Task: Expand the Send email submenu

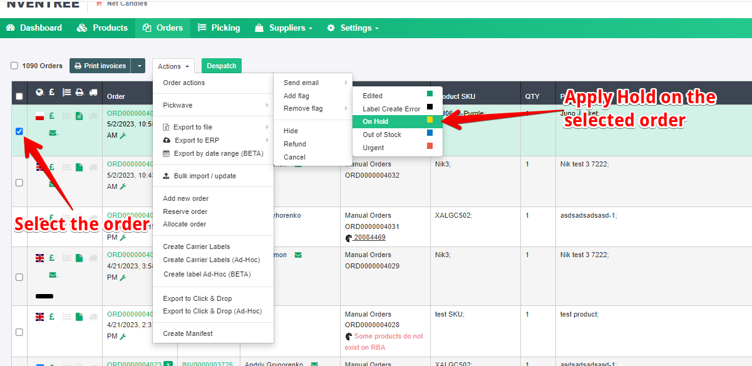Action: tap(313, 83)
